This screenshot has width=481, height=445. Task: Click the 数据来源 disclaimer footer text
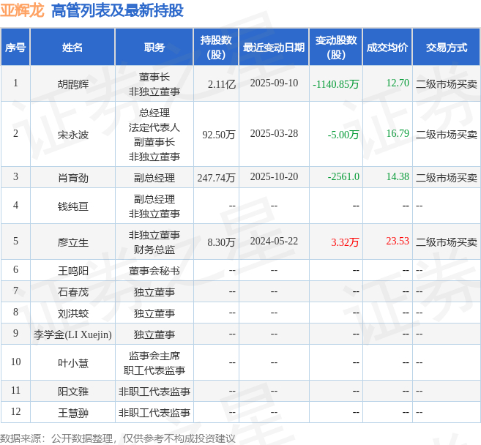(x=117, y=438)
